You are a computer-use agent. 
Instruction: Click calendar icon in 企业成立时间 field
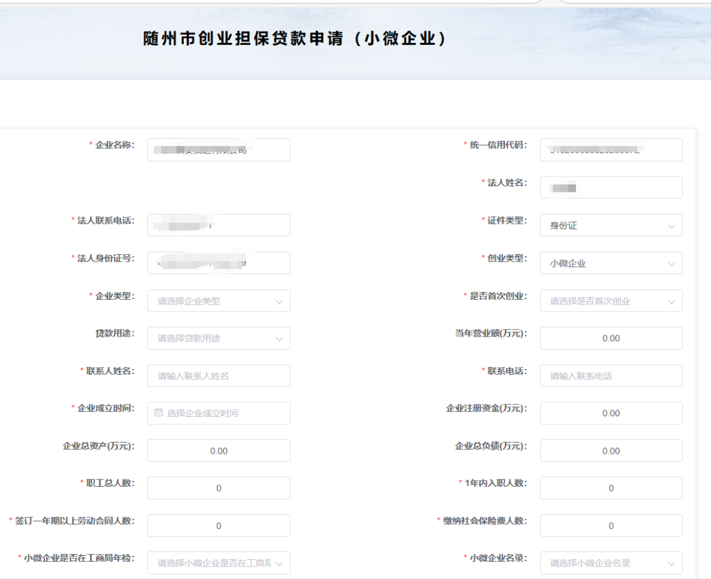coord(158,412)
